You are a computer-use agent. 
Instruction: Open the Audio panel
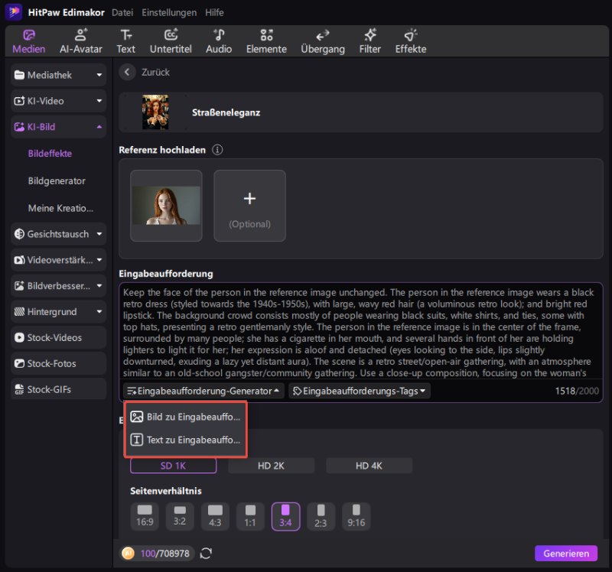218,41
